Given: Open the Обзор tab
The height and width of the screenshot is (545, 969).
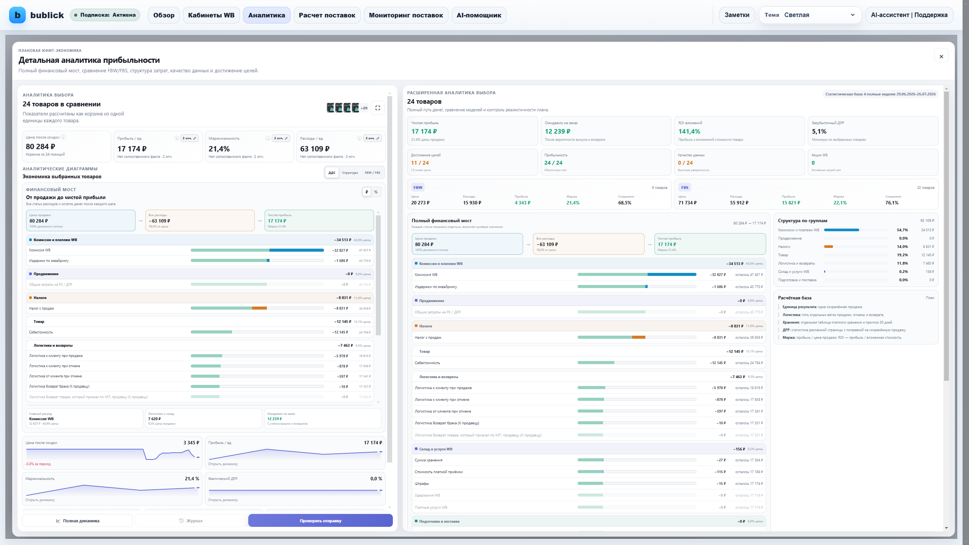Looking at the screenshot, I should coord(164,15).
